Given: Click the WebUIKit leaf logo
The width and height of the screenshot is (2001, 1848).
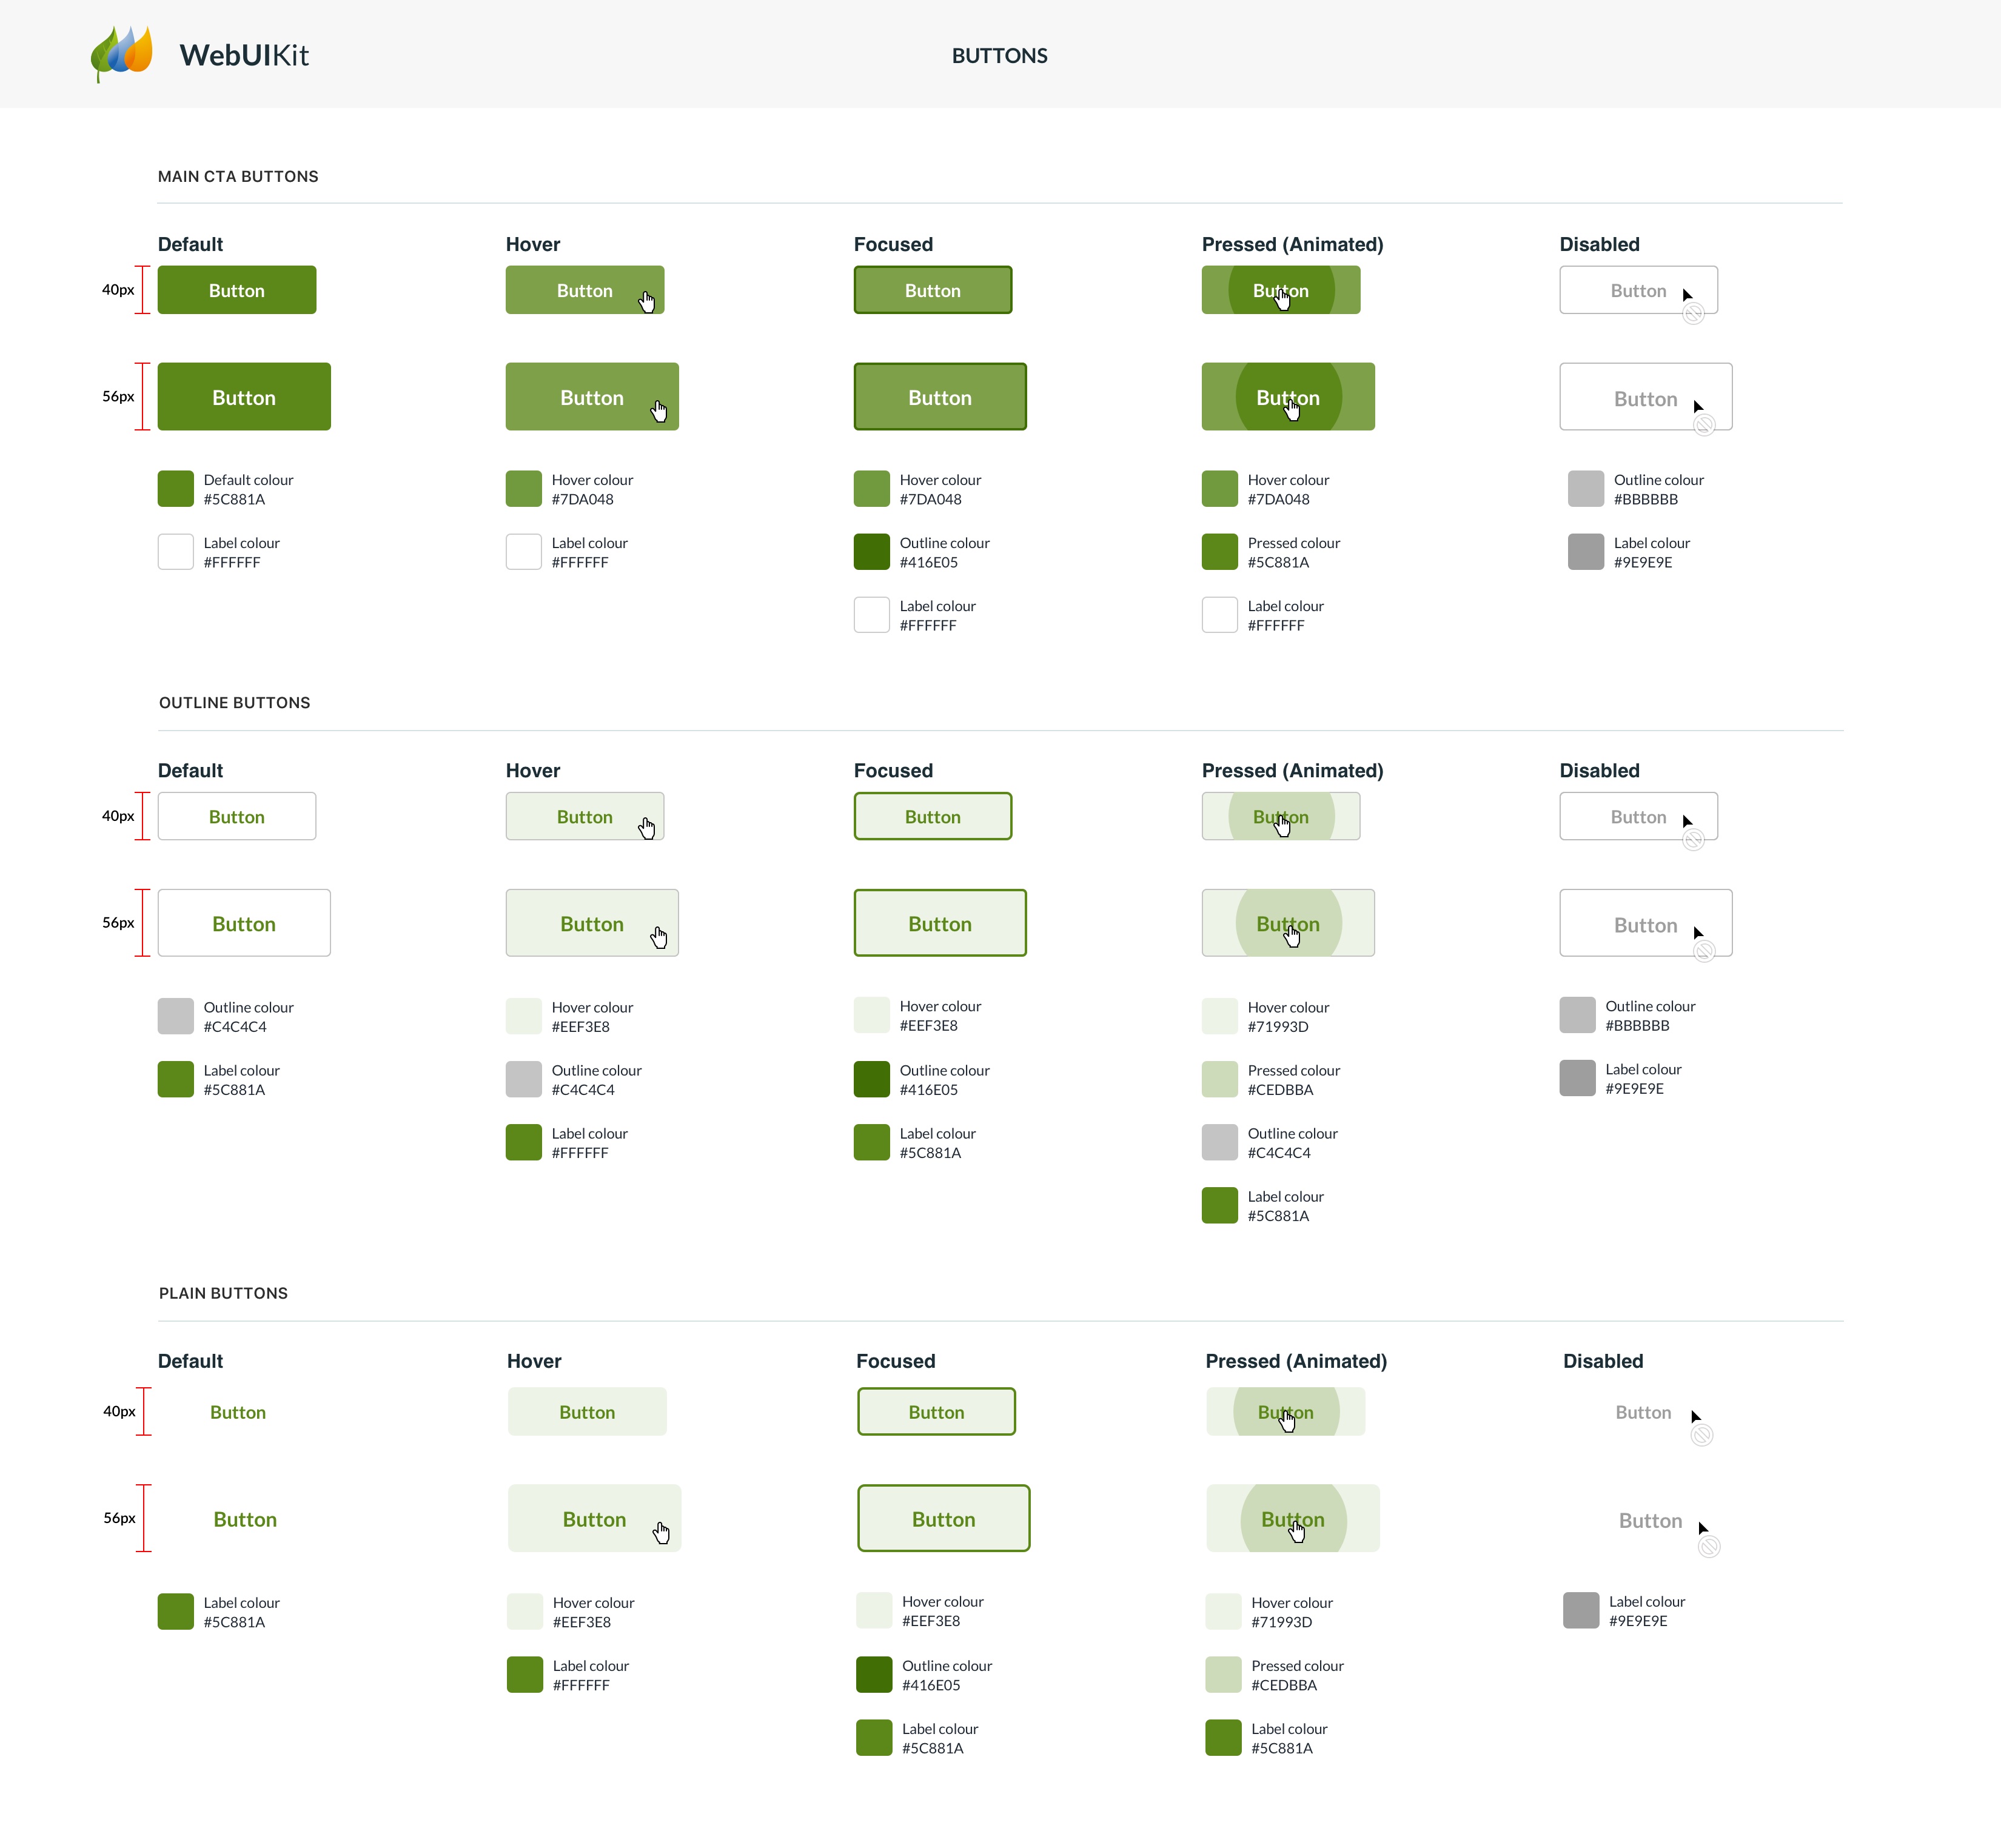Looking at the screenshot, I should [x=122, y=53].
